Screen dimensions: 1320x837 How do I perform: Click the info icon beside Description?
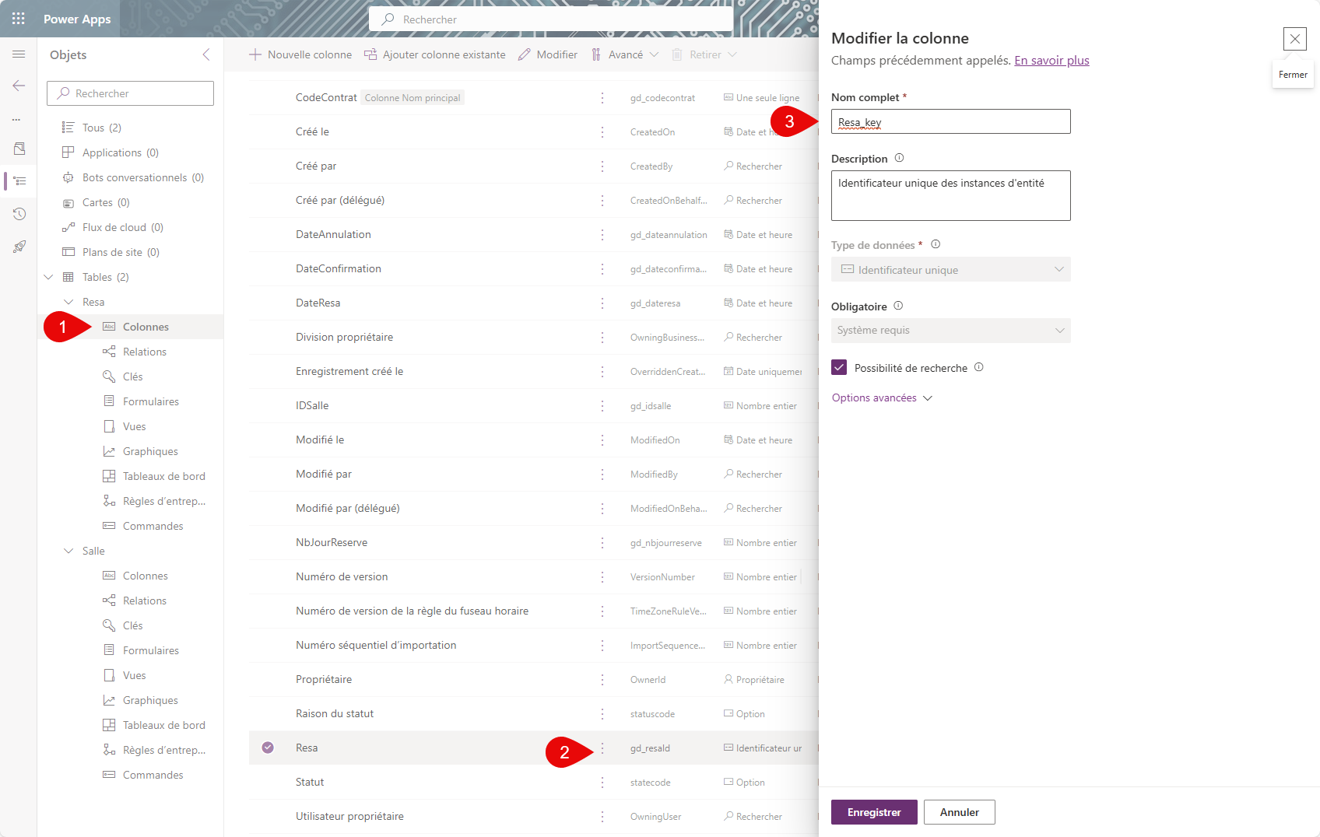tap(899, 158)
